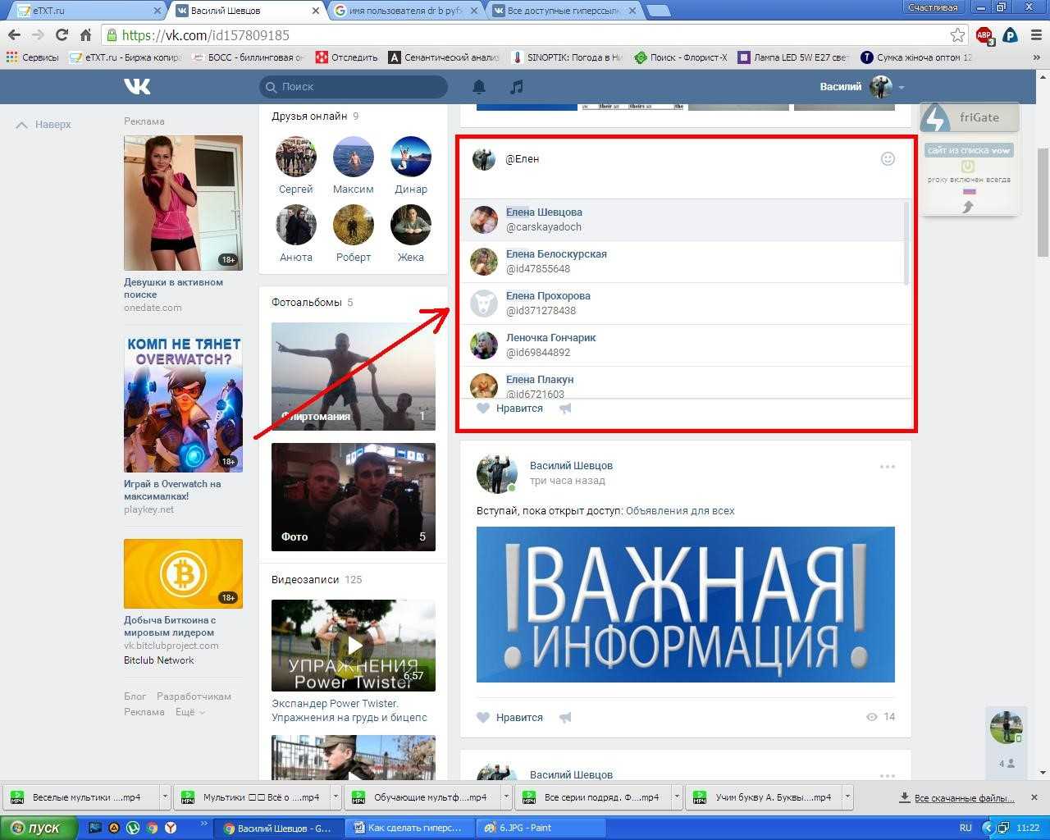Open online friend Анюта's avatar
Image resolution: width=1050 pixels, height=840 pixels.
pyautogui.click(x=296, y=225)
